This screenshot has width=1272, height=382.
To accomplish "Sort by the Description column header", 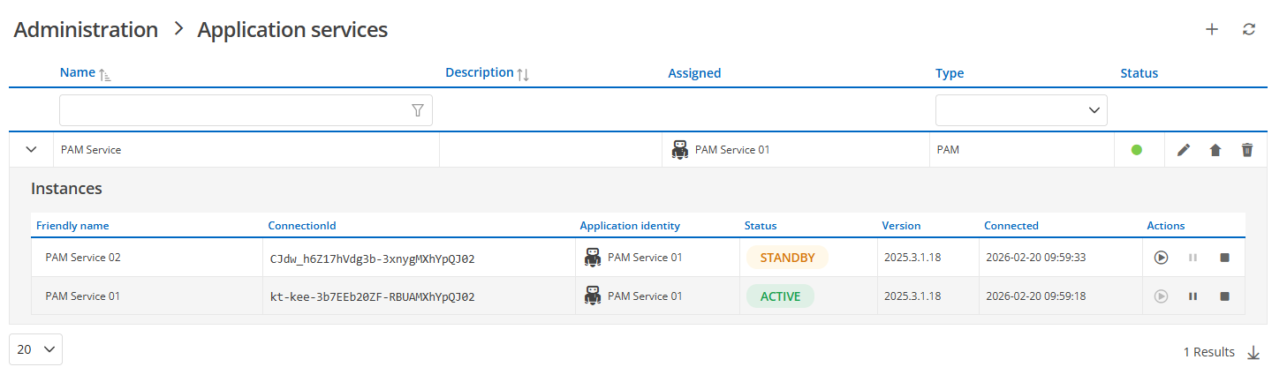I will pos(480,73).
